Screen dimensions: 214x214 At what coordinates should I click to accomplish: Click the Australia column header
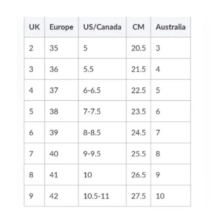(170, 27)
